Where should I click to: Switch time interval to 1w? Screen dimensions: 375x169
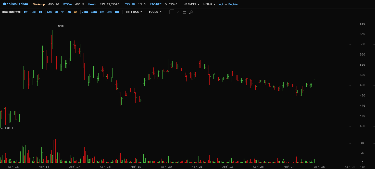tap(26, 12)
